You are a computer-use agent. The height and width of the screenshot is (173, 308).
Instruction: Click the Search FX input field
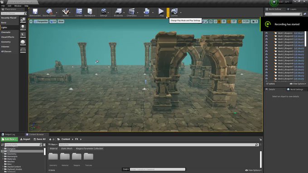tap(157, 145)
